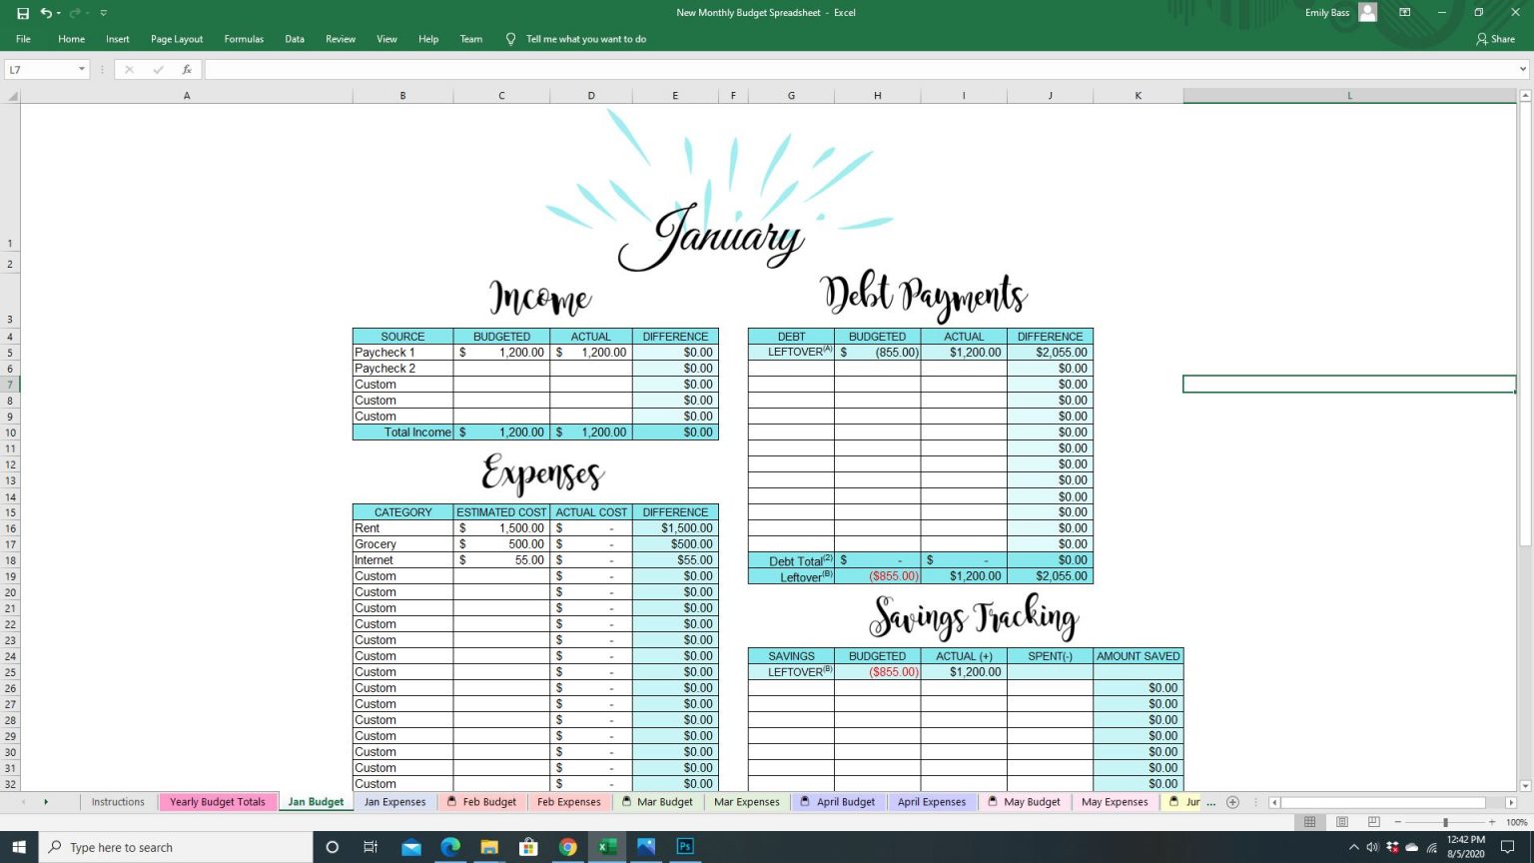Screen dimensions: 1534x863
Task: Click the Enter checkmark icon in the formula bar
Action: pyautogui.click(x=157, y=69)
